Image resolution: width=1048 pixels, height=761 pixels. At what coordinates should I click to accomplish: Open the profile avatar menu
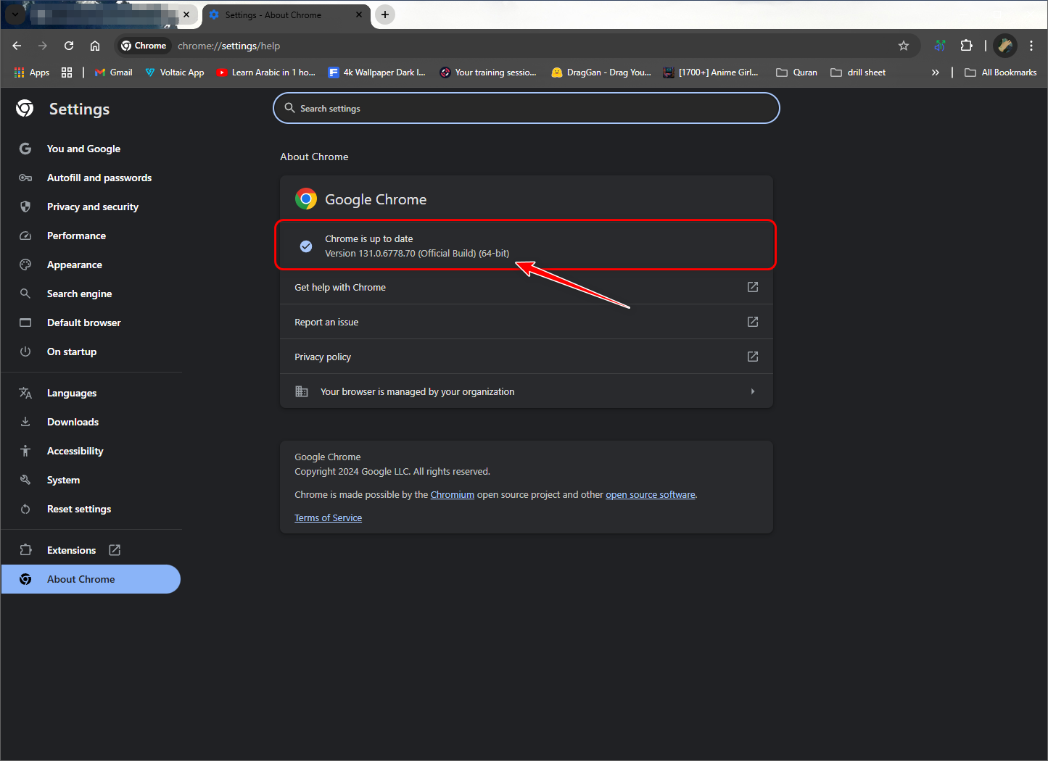(x=1005, y=46)
